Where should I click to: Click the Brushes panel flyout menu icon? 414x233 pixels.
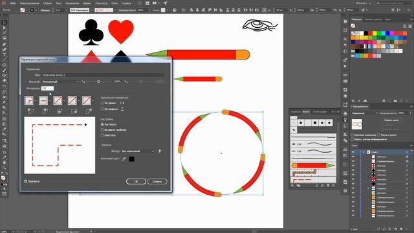click(338, 112)
